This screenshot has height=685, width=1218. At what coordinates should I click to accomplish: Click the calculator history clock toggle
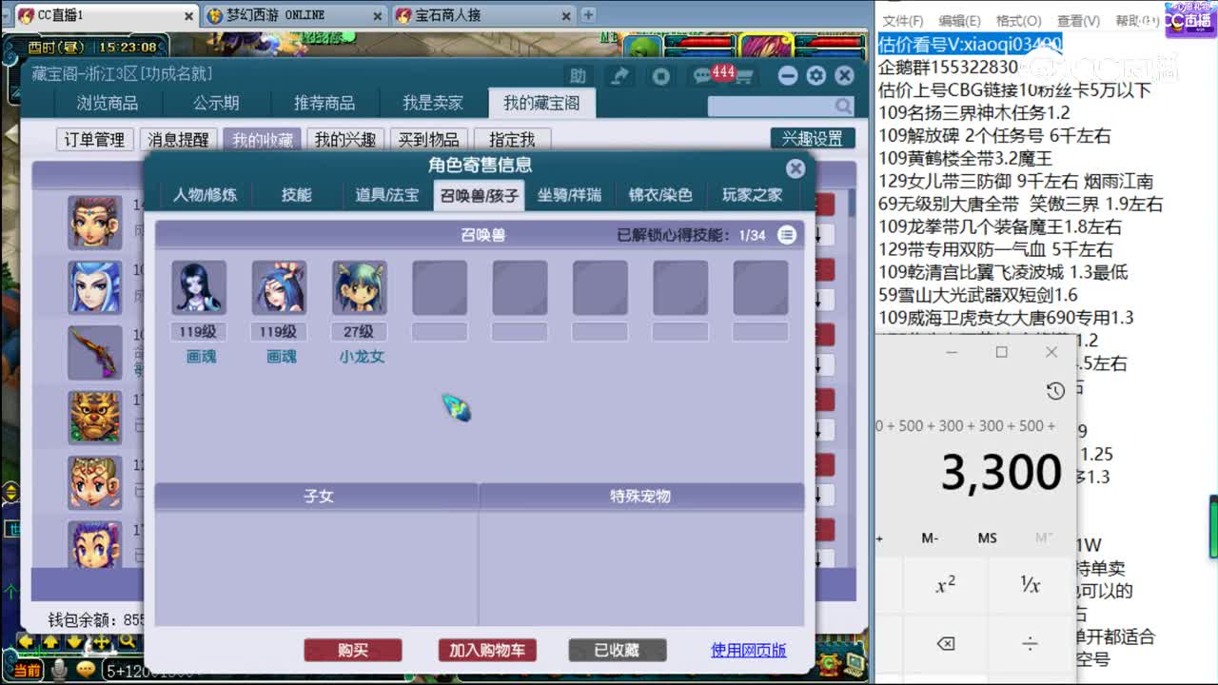click(x=1053, y=390)
